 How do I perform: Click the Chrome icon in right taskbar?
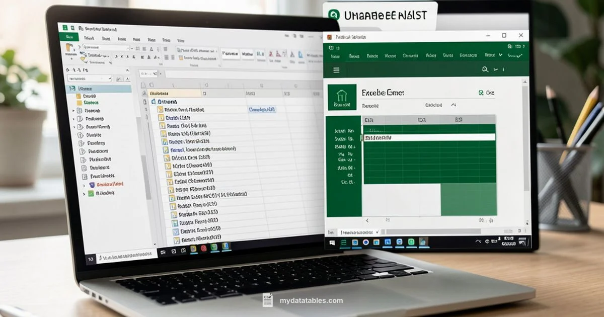click(x=366, y=243)
